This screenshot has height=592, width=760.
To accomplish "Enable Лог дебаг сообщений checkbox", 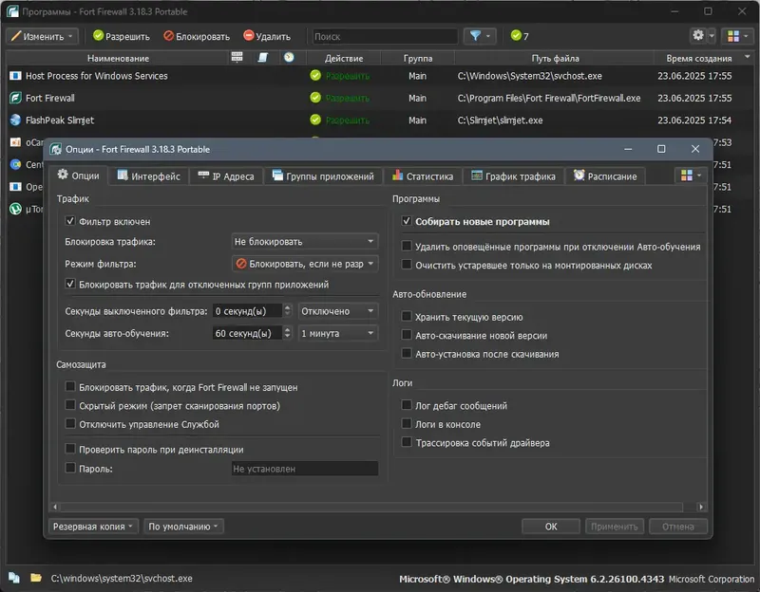I will [407, 405].
